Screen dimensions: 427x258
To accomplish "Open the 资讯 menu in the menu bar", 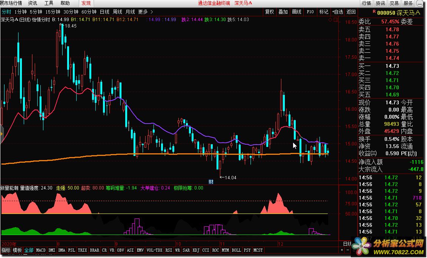I will 33,3.
